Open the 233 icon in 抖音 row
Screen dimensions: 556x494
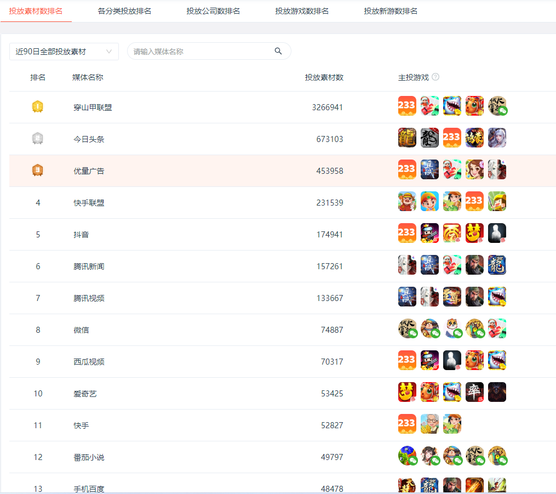(x=407, y=233)
